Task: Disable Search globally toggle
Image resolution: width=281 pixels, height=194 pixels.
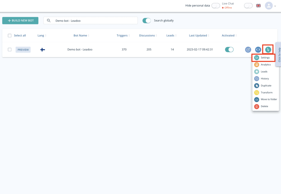Action: click(147, 20)
